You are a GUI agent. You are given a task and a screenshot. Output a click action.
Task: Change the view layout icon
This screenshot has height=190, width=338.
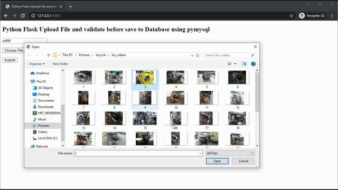230,64
